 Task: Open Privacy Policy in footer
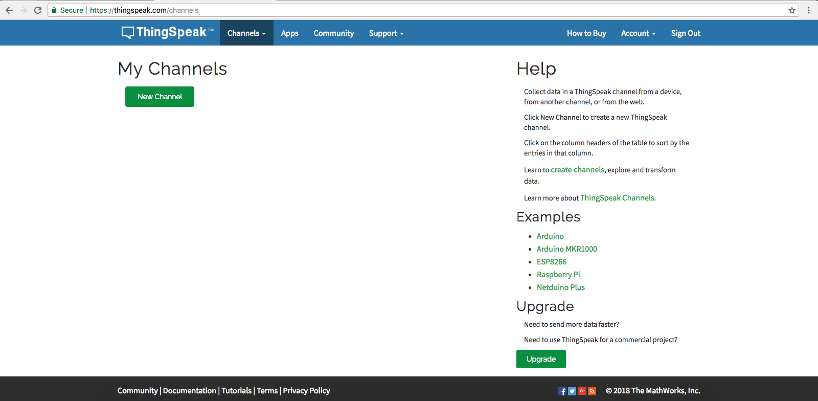coord(306,391)
